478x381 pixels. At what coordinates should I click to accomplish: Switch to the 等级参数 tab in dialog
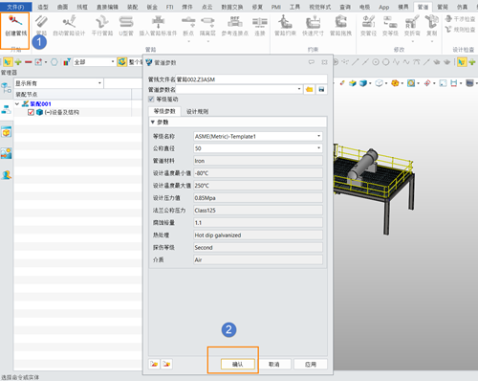coord(164,111)
